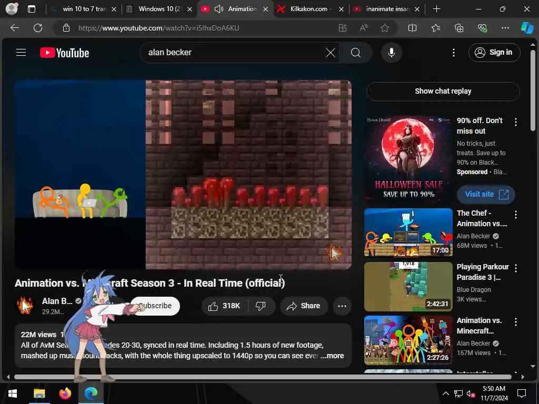
Task: Click the address bar URL
Action: click(158, 28)
